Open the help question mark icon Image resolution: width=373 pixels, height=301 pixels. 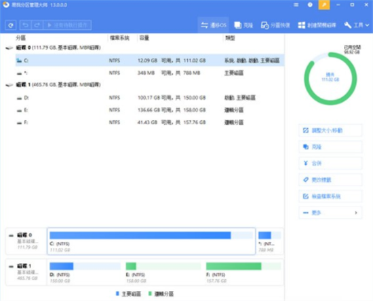tap(310, 5)
